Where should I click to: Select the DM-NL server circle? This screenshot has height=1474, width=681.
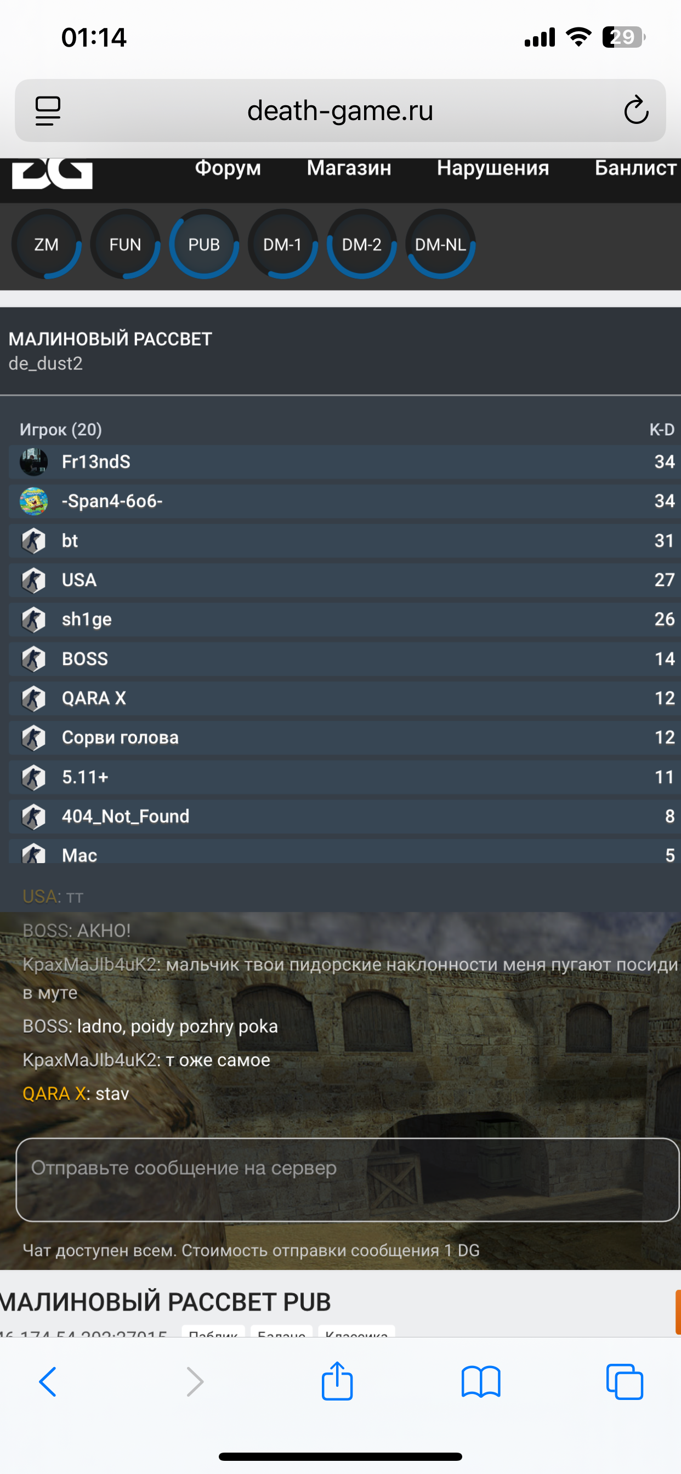[x=440, y=245]
